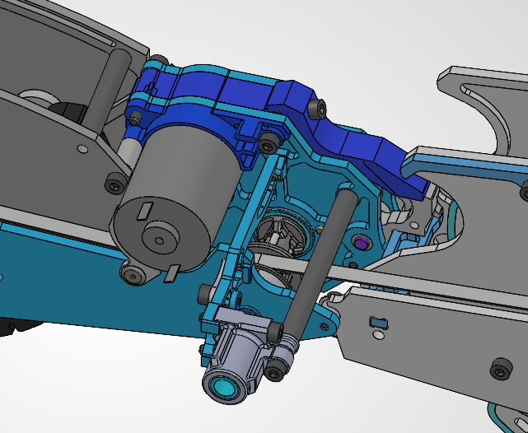Select the small blue rectangular tab on right gray plate

tap(378, 323)
